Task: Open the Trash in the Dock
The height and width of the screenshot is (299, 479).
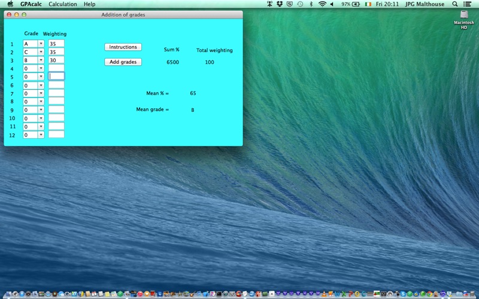Action: click(x=472, y=294)
